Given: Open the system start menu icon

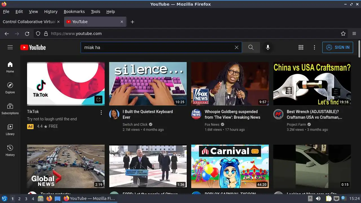Looking at the screenshot, I should coord(4,198).
